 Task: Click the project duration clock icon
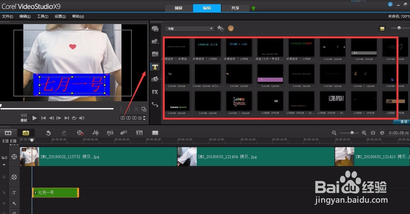click(x=382, y=133)
